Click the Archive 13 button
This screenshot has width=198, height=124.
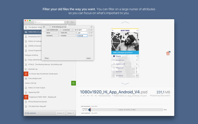(x=61, y=113)
